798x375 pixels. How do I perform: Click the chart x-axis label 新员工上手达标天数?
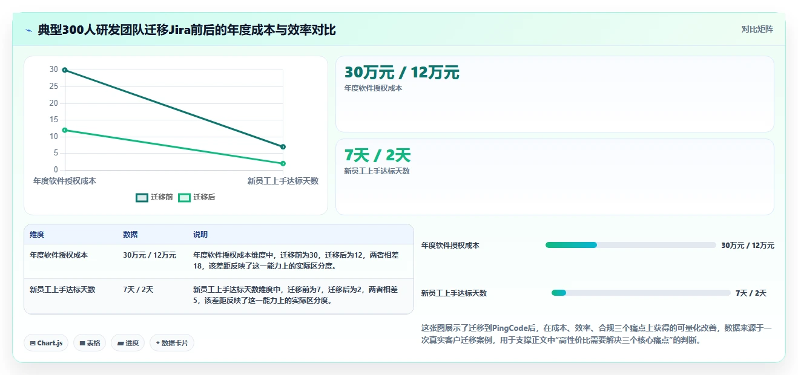point(283,181)
